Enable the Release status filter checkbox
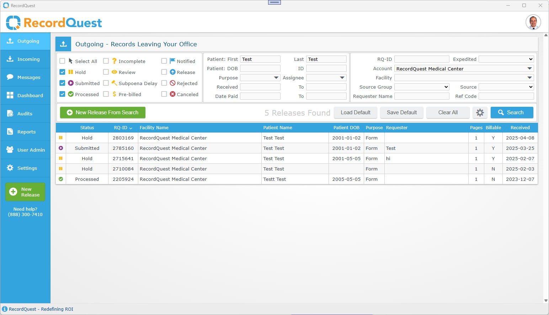Viewport: 549px width, 315px height. click(164, 72)
